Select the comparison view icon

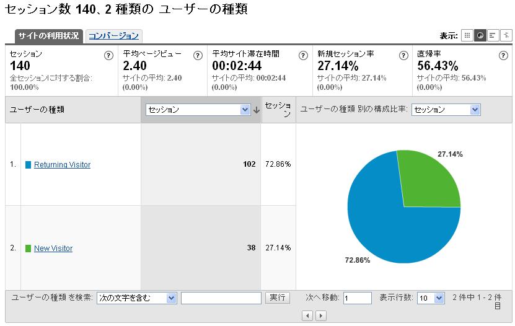[x=506, y=35]
